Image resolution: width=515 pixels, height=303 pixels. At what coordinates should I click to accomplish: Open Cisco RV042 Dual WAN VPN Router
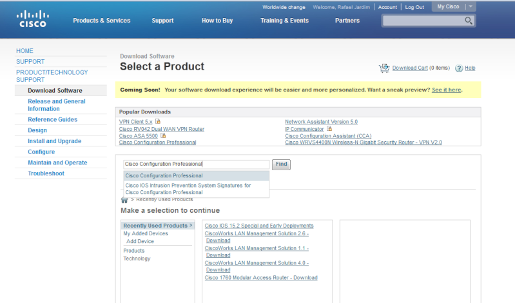pyautogui.click(x=162, y=129)
